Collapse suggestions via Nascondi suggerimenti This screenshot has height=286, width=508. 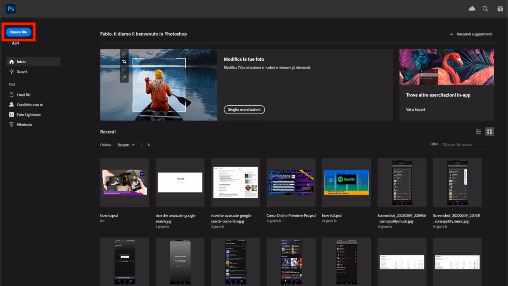coord(471,34)
